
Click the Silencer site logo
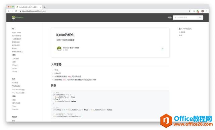pos(18,18)
